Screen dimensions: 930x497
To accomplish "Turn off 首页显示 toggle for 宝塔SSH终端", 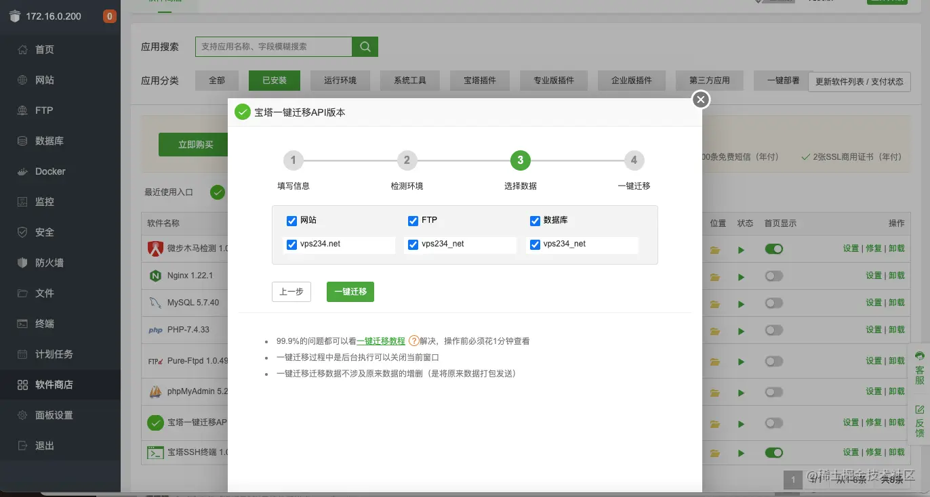I will pos(773,452).
